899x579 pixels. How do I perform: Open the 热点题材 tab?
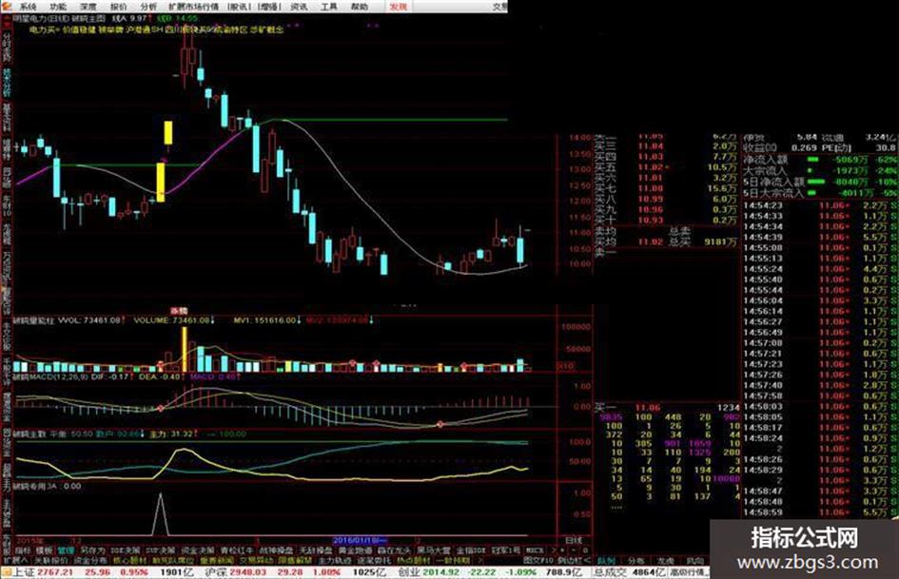(413, 559)
